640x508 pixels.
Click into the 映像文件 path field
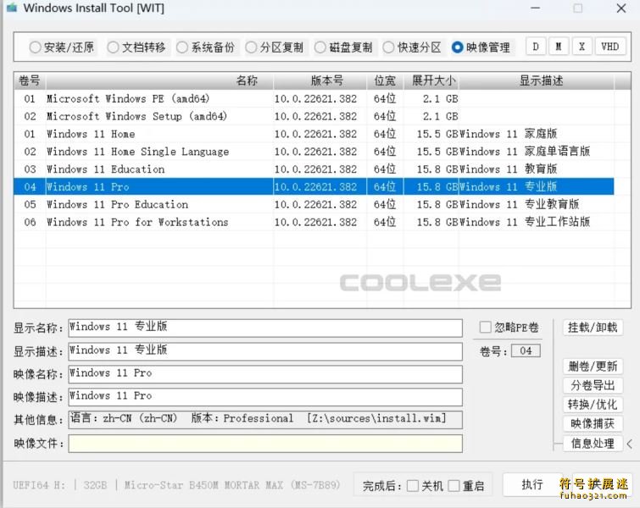point(265,443)
